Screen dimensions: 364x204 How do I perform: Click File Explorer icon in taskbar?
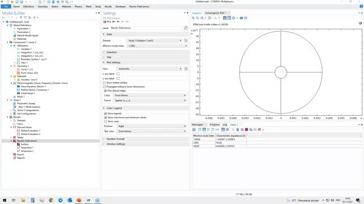pos(23,200)
